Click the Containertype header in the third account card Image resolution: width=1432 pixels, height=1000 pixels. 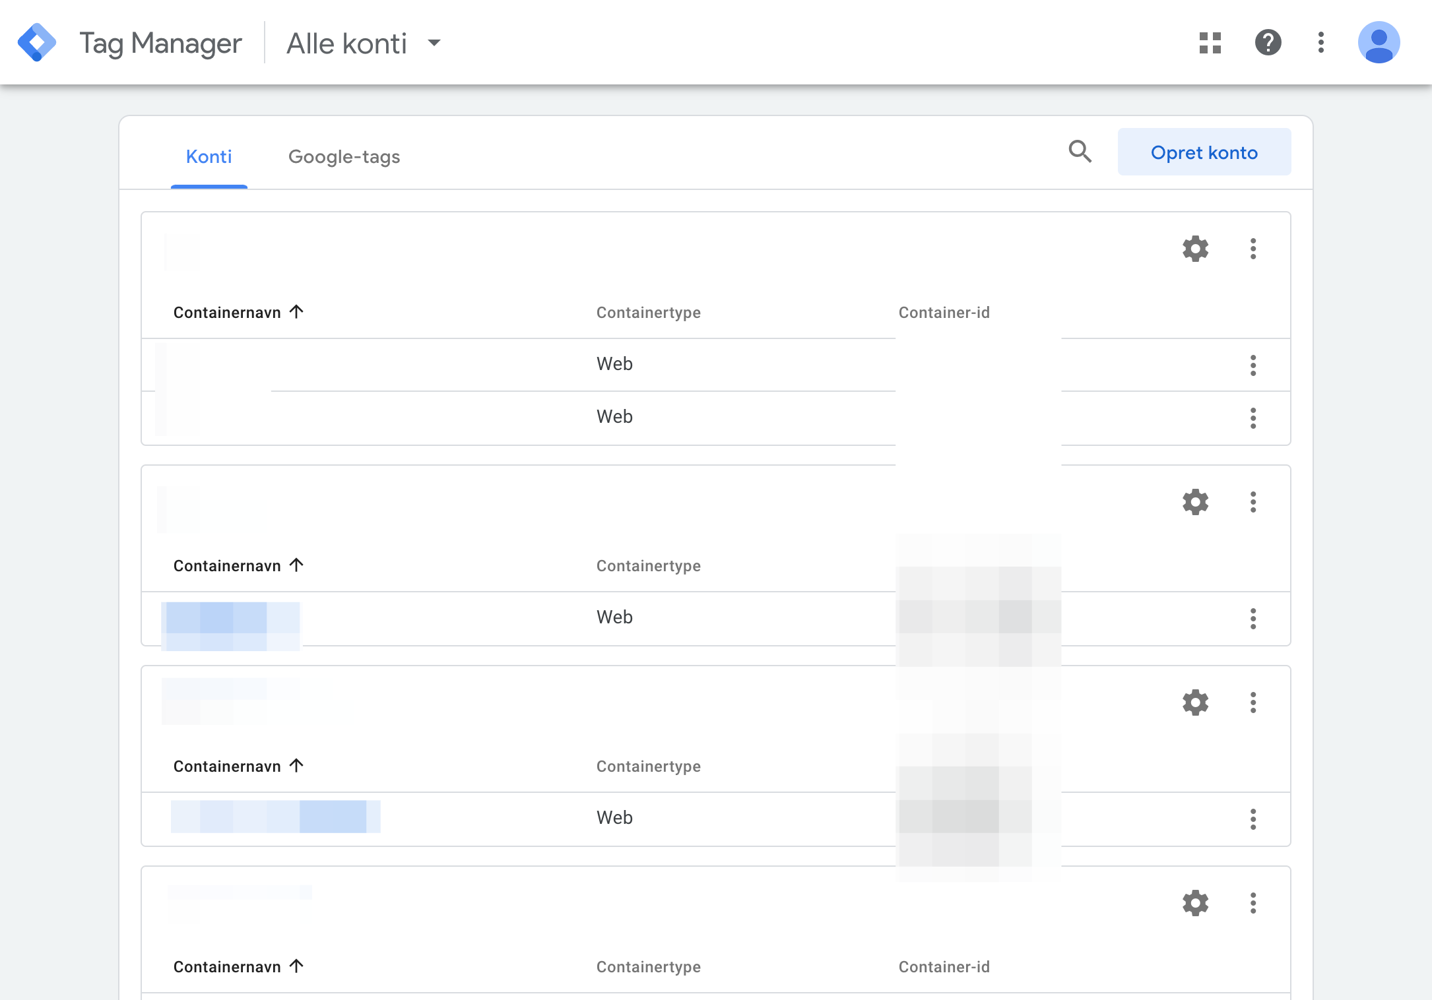648,766
